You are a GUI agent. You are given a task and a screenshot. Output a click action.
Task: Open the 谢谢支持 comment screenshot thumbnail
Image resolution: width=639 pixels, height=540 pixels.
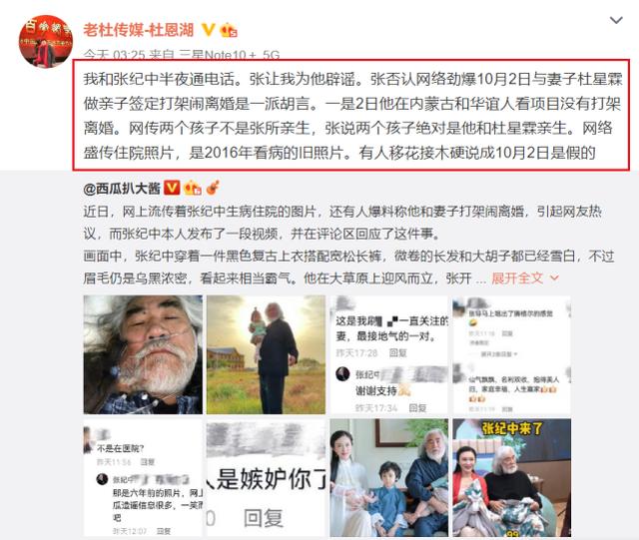pyautogui.click(x=388, y=354)
